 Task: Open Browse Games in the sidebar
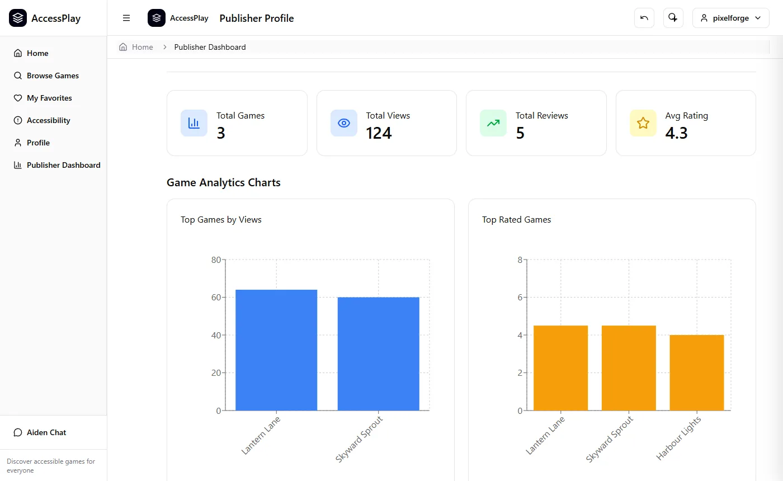[53, 76]
